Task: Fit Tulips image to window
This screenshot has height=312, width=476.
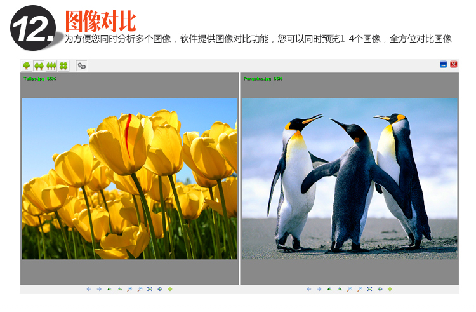Action: point(150,289)
